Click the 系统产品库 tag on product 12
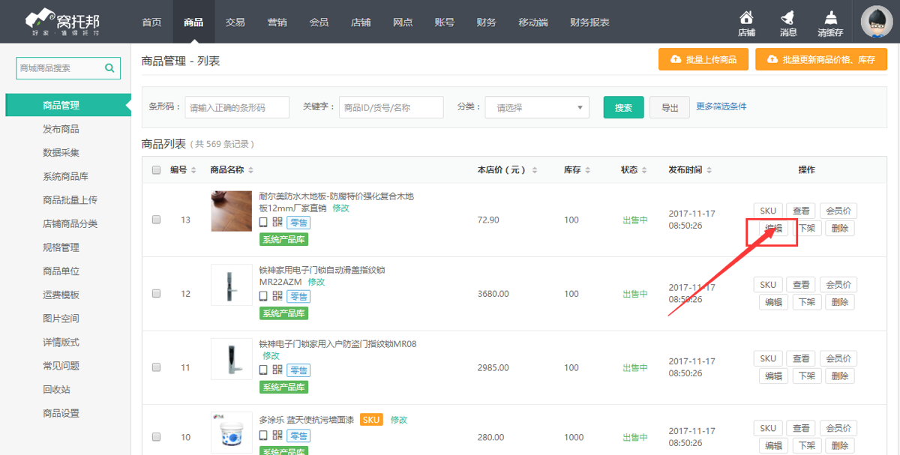 [x=284, y=313]
